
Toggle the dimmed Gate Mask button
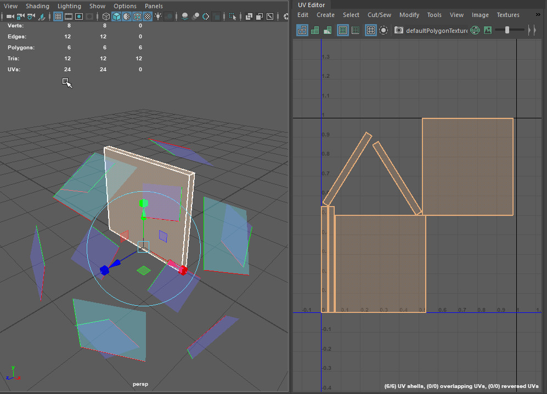(89, 16)
